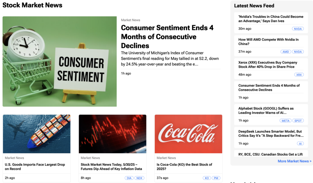Click the '37s ago' timestamp
This screenshot has height=183, width=313.
pyautogui.click(x=162, y=178)
